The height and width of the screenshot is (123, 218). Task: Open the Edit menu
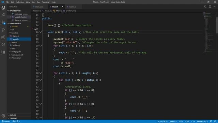(13, 2)
